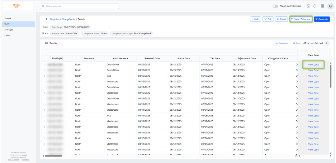
Task: Expand the row with Txn Date 07/17/2025
Action: tap(45, 64)
